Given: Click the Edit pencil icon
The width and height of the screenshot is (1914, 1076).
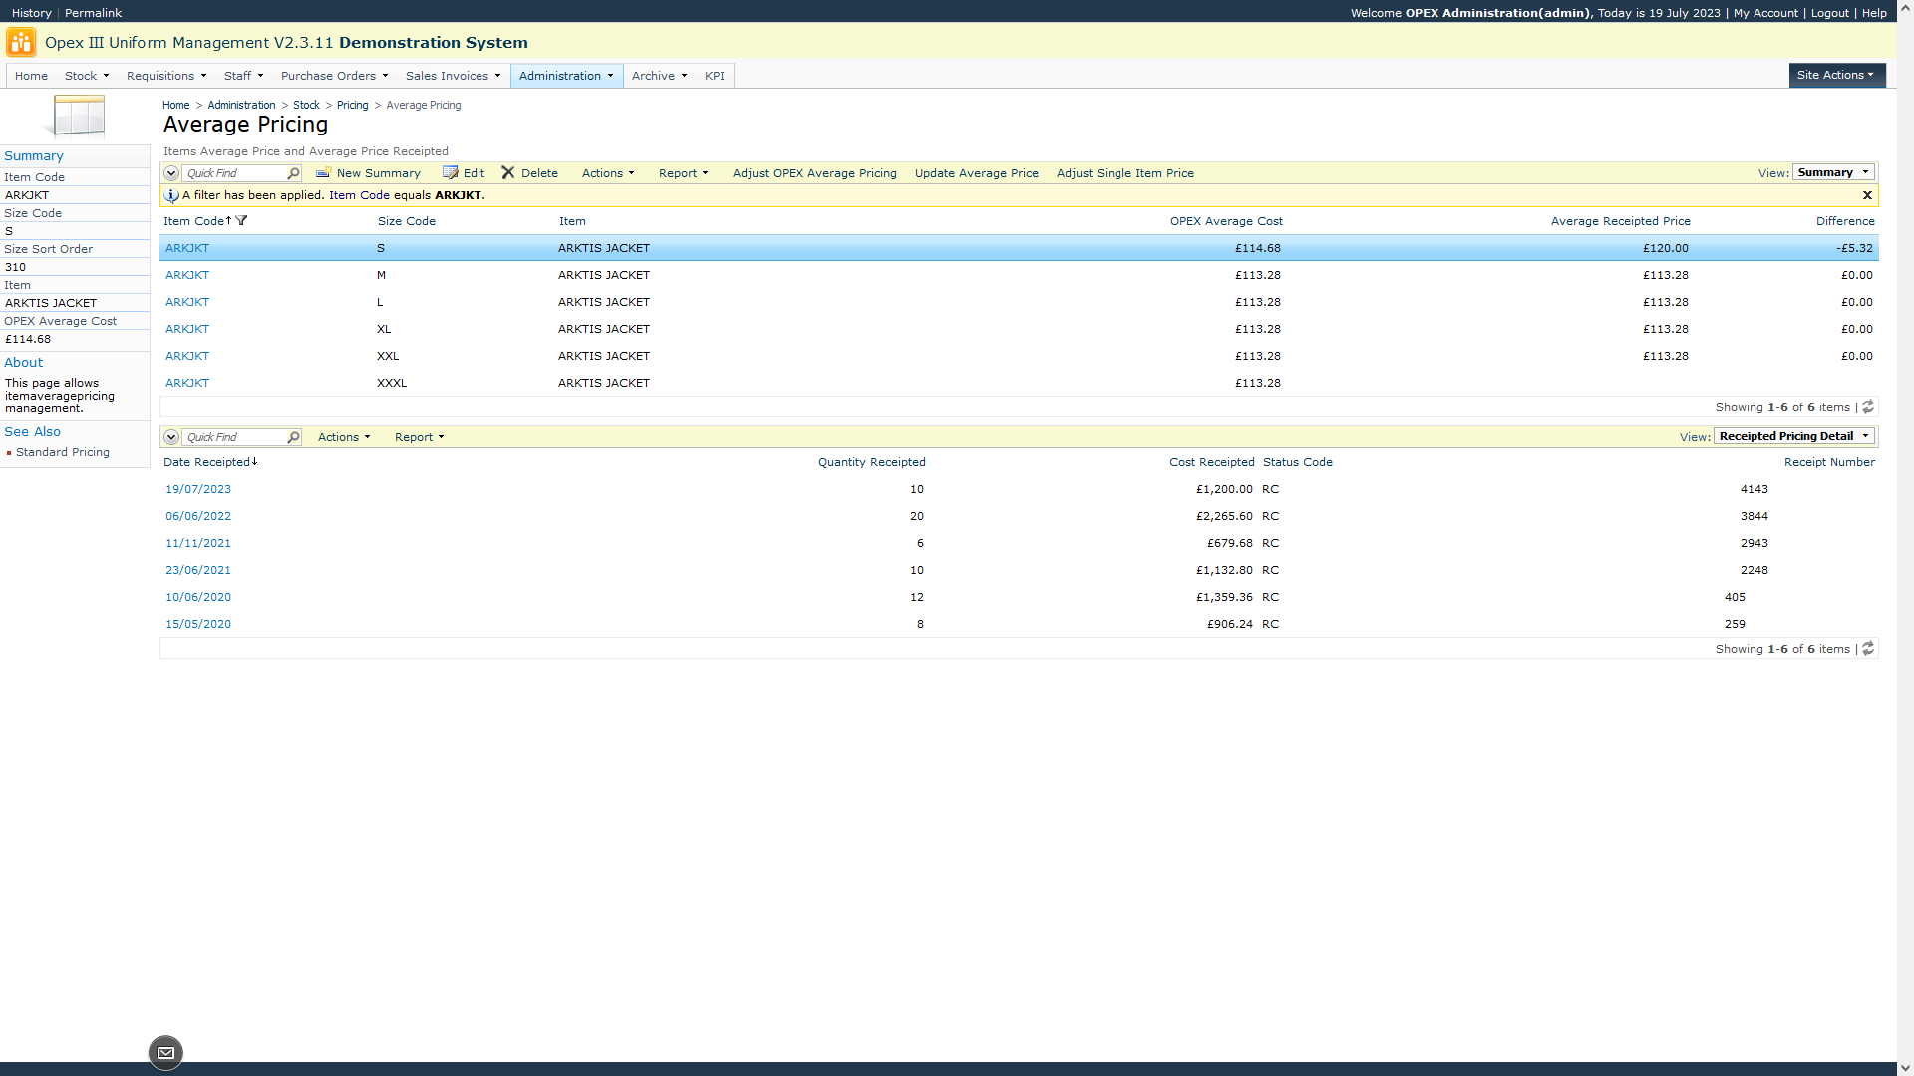Looking at the screenshot, I should click(451, 173).
